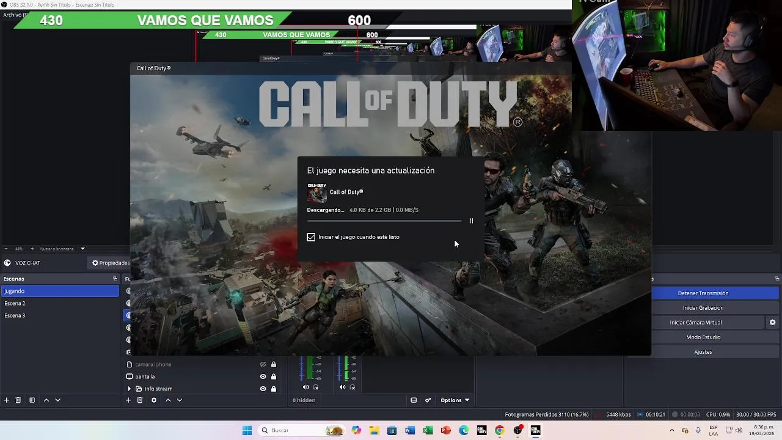782x440 pixels.
Task: Unlock the 'pantalla' source
Action: (x=274, y=376)
